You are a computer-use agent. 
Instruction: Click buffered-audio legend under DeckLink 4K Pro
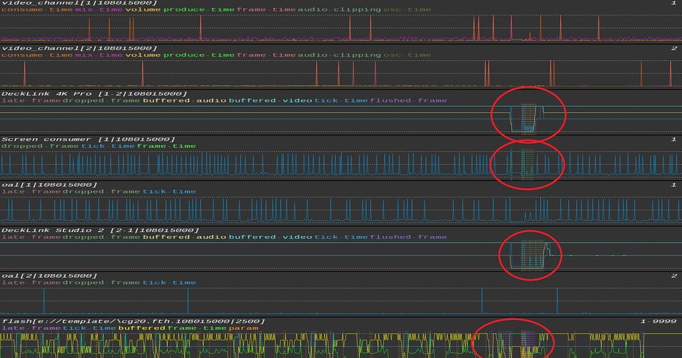click(184, 101)
